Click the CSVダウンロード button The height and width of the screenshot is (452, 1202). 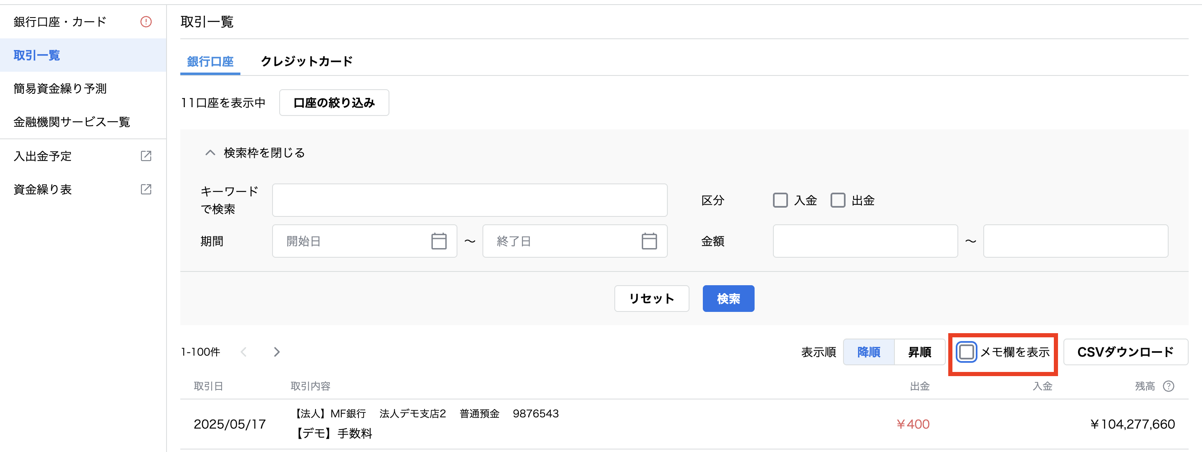tap(1126, 352)
